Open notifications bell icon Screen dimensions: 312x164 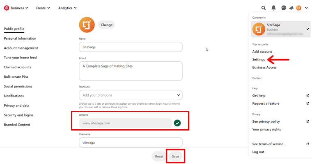click(273, 8)
